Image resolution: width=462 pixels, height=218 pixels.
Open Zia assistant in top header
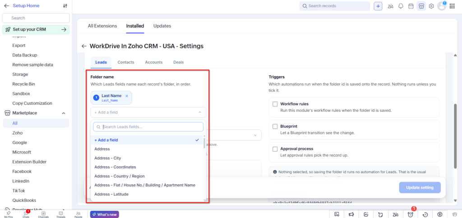[391, 6]
